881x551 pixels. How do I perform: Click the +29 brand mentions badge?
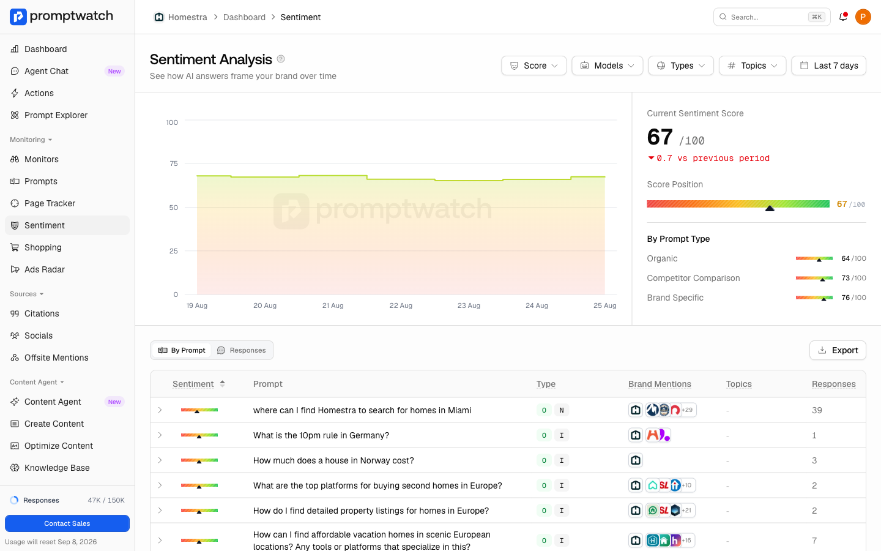tap(688, 410)
